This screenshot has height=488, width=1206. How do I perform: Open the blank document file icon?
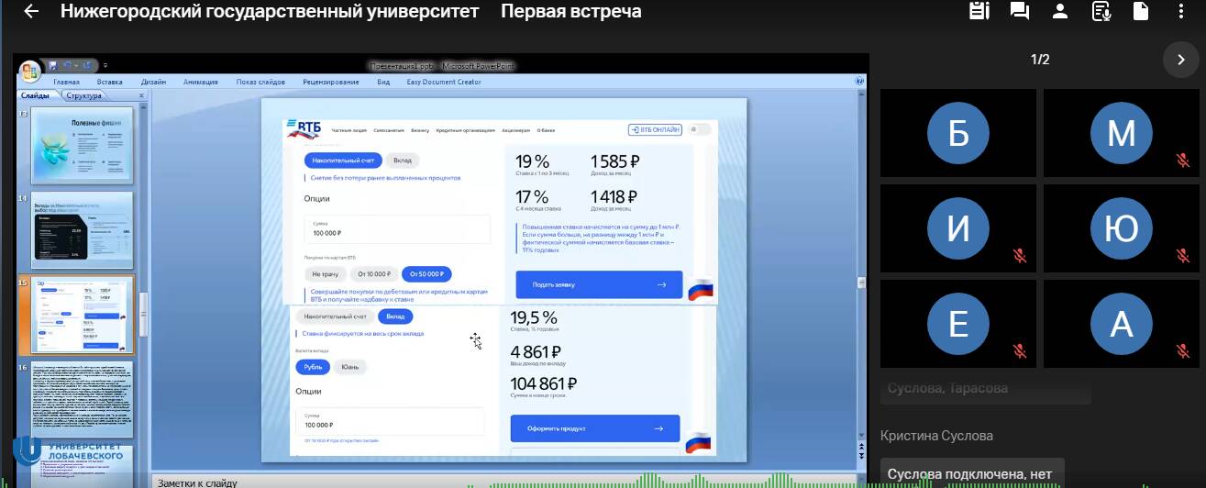coord(1141,11)
